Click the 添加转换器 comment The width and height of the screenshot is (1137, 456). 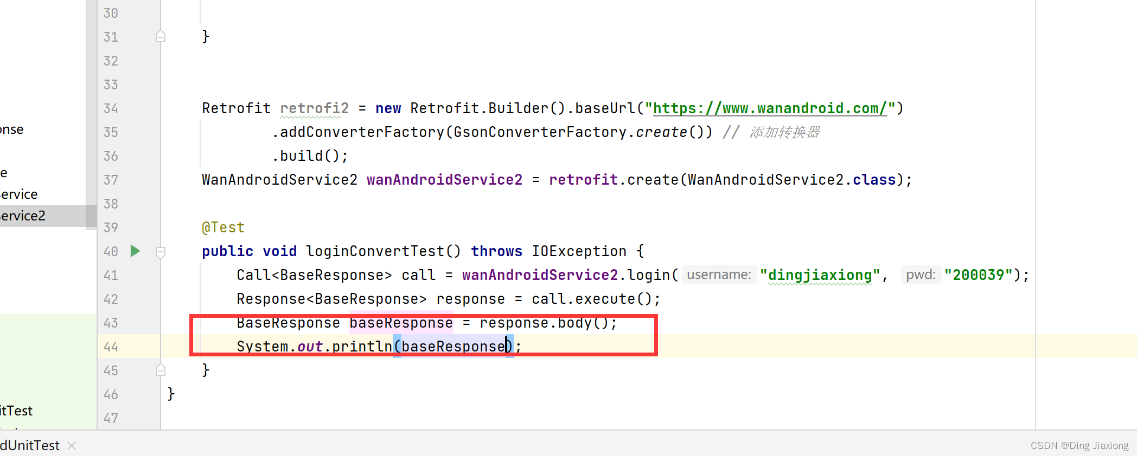coord(784,132)
